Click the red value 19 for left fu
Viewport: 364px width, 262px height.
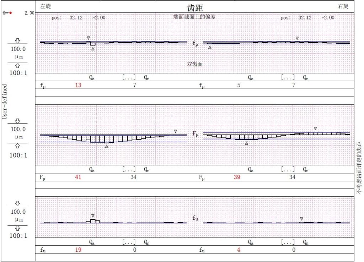point(79,250)
